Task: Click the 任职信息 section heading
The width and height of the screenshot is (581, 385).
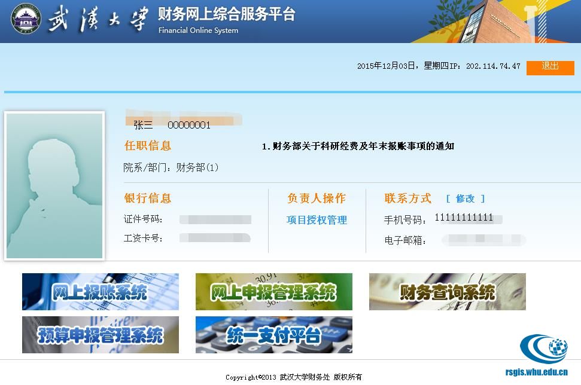Action: click(148, 145)
